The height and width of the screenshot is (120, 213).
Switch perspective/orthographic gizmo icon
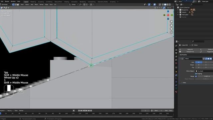click(x=171, y=32)
